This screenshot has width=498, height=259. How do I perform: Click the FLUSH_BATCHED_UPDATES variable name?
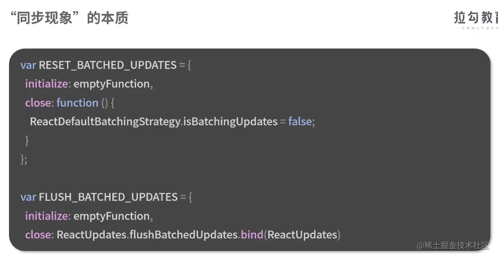(108, 197)
